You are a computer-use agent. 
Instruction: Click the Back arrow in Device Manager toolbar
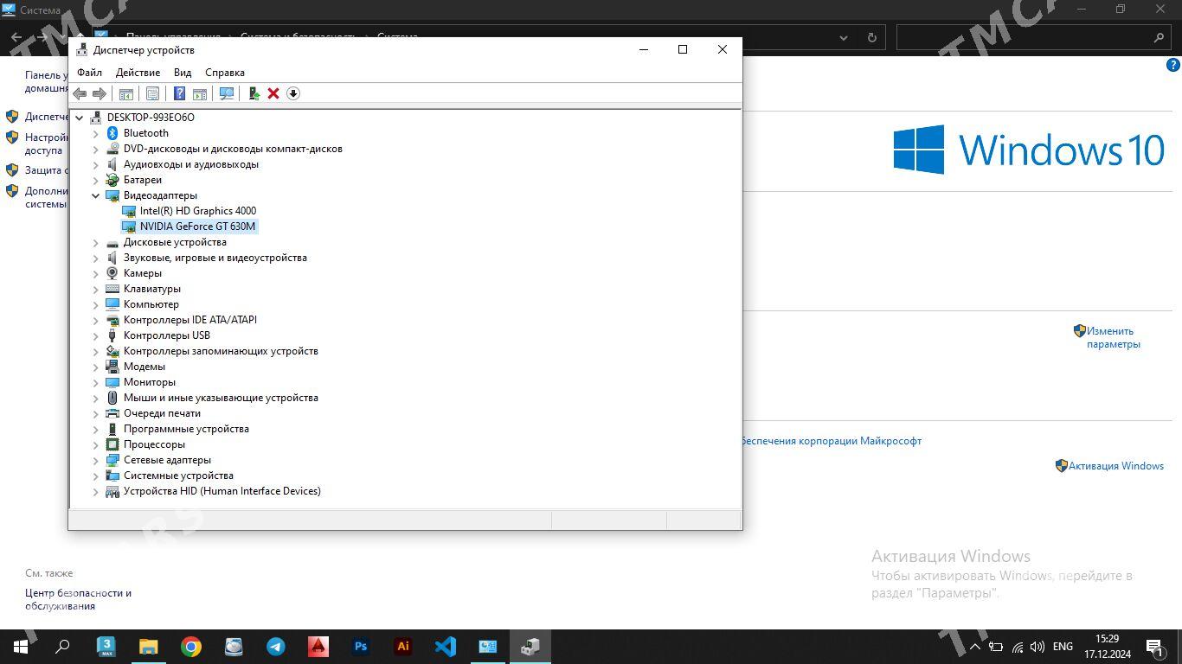coord(80,93)
